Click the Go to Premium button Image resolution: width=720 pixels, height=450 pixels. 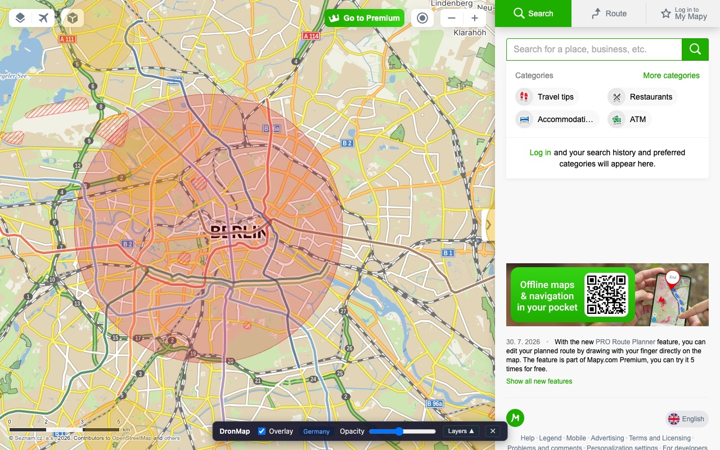point(364,18)
